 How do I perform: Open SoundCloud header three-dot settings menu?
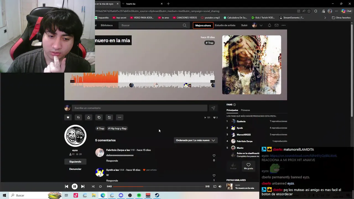[283, 25]
